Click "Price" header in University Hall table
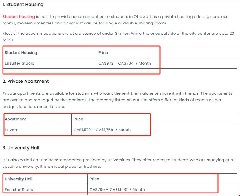The width and height of the screenshot is (240, 196). coord(94,179)
